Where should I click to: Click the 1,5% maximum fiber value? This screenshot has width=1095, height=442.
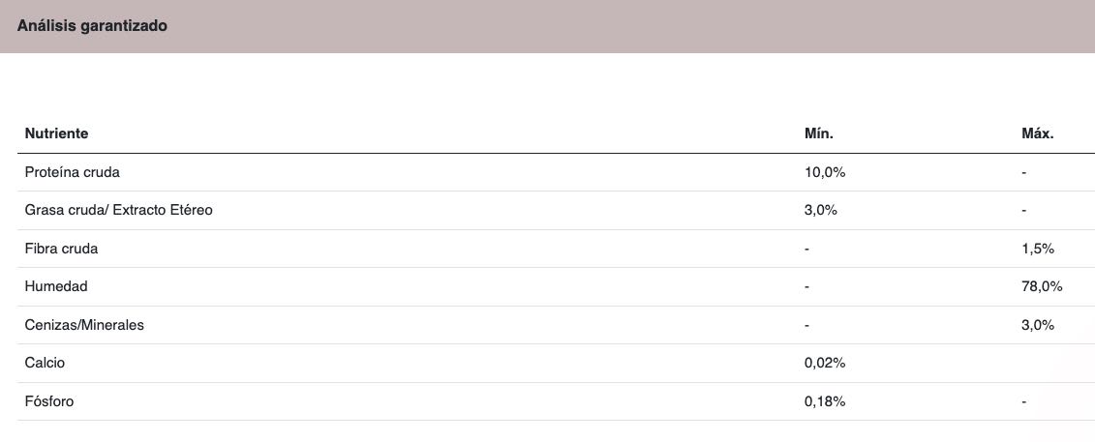pyautogui.click(x=1037, y=249)
